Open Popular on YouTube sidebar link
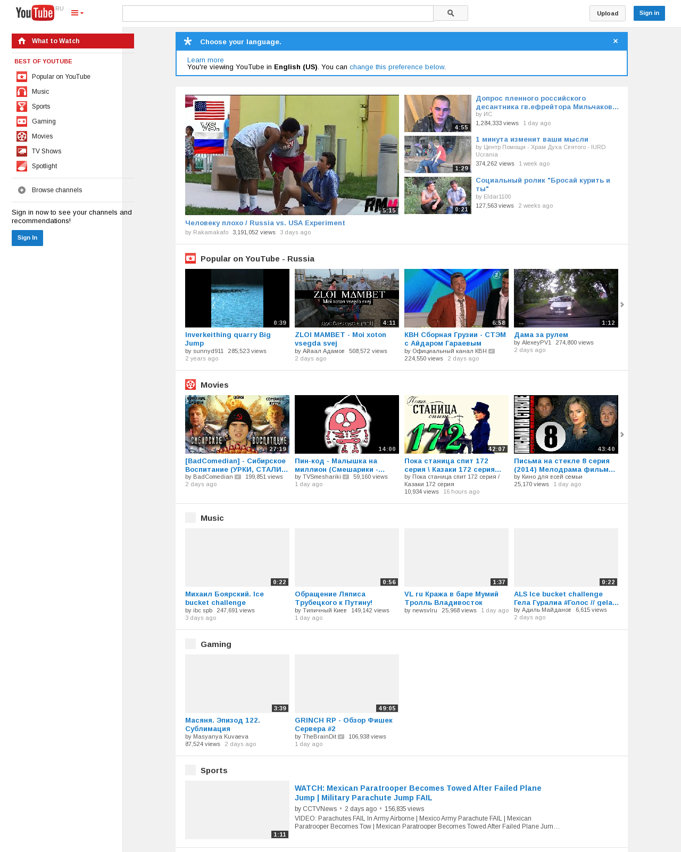The height and width of the screenshot is (852, 681). (x=61, y=77)
